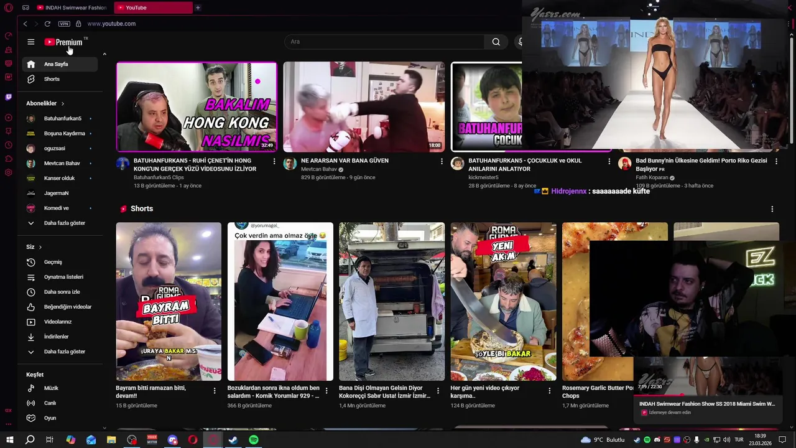Click the site lock icon
Viewport: 796px width, 448px height.
(78, 24)
